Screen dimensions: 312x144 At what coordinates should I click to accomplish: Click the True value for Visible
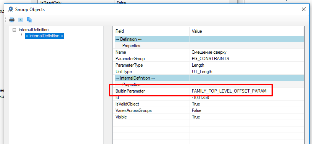247,117
